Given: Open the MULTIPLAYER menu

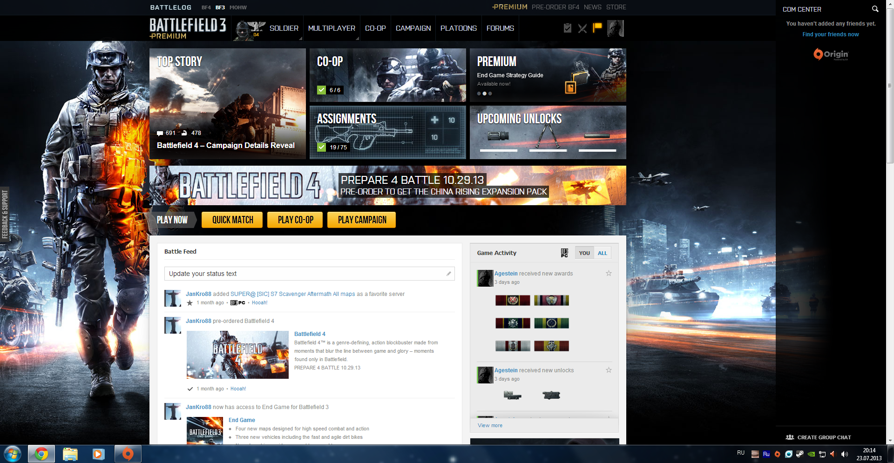Looking at the screenshot, I should coord(332,28).
